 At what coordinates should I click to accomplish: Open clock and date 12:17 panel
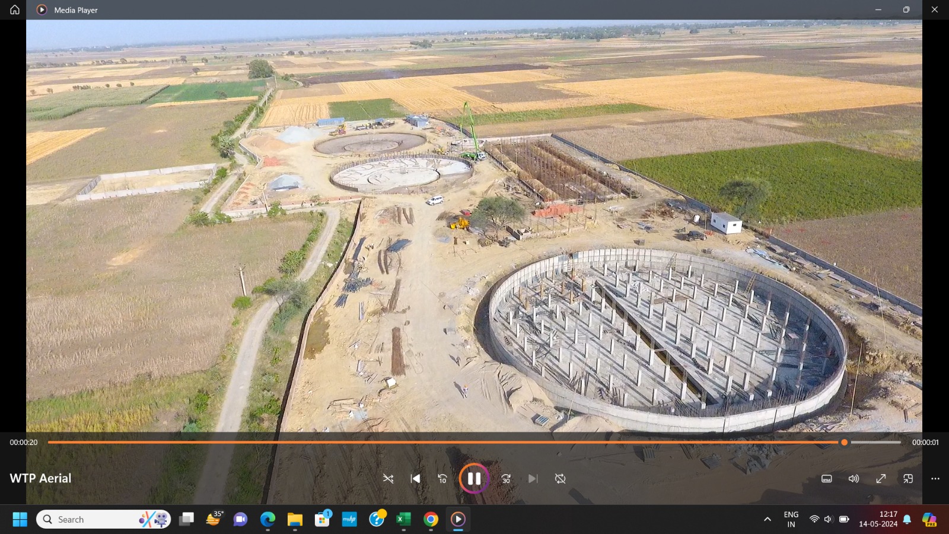(878, 519)
